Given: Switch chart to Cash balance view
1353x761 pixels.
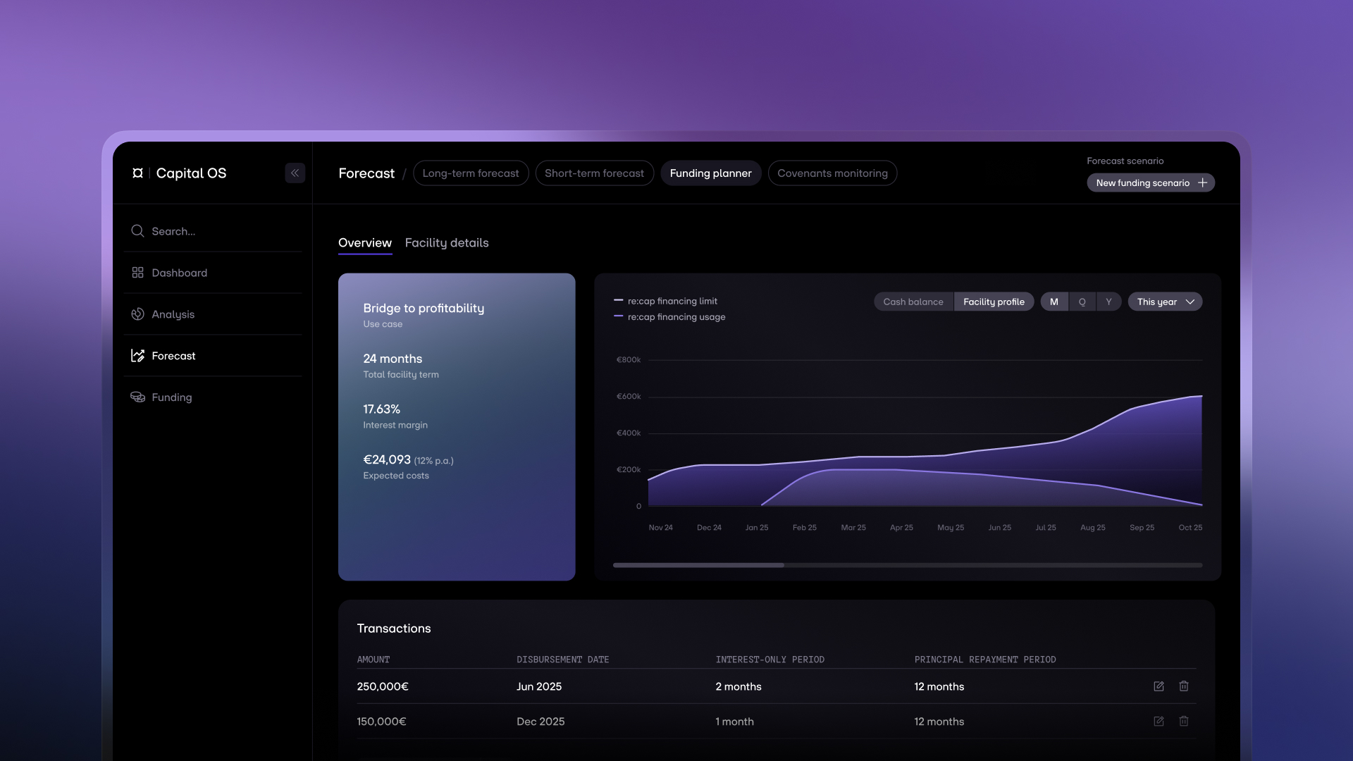Looking at the screenshot, I should [x=913, y=302].
